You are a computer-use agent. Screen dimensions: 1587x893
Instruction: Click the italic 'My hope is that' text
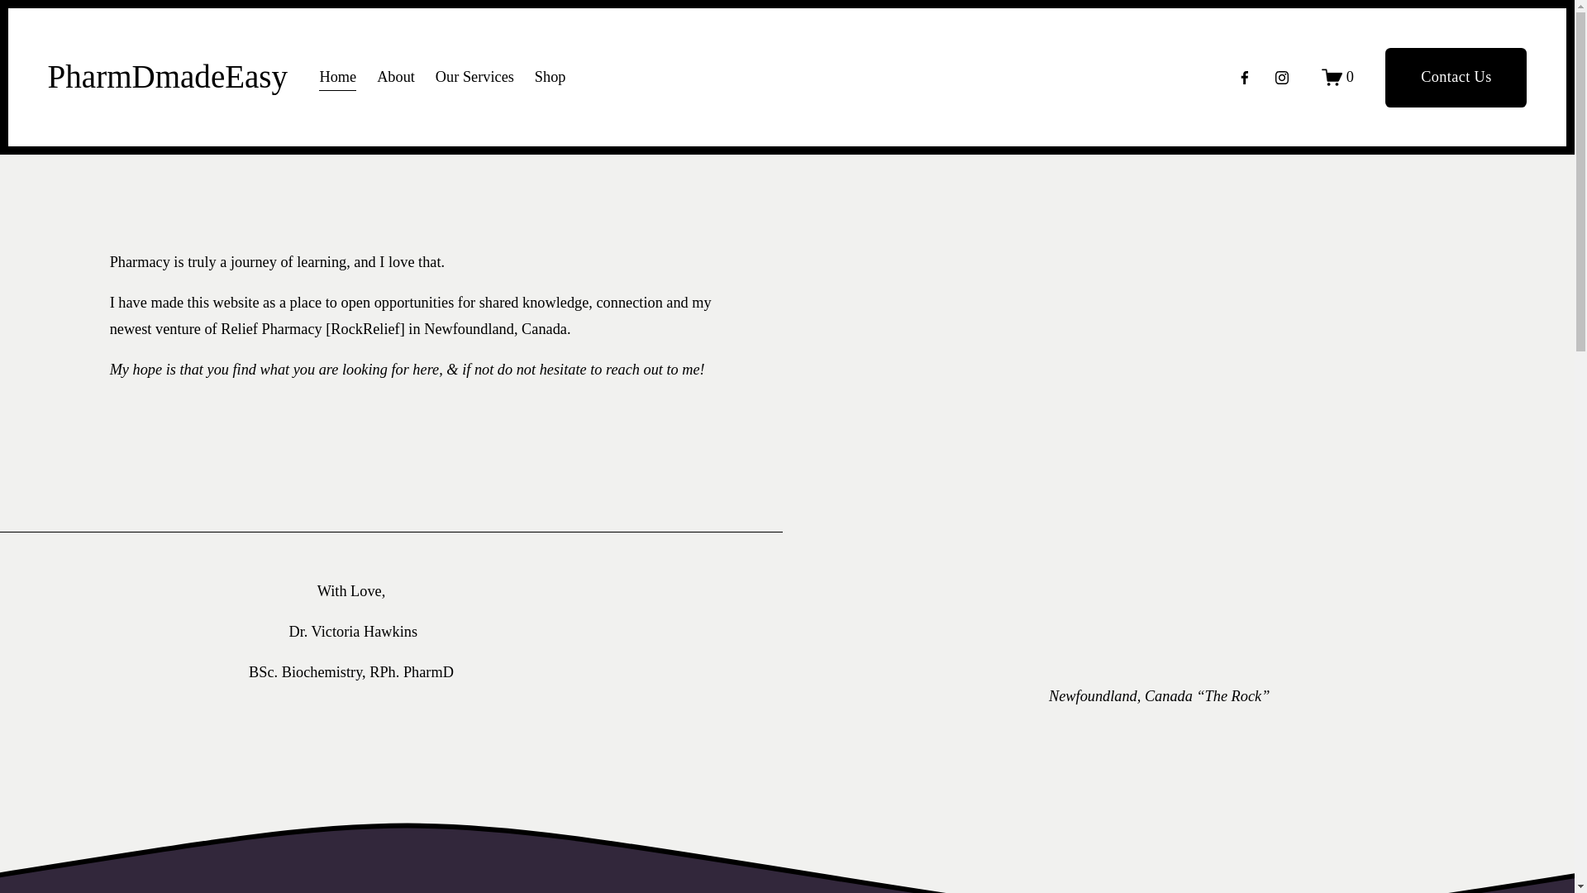pos(407,370)
